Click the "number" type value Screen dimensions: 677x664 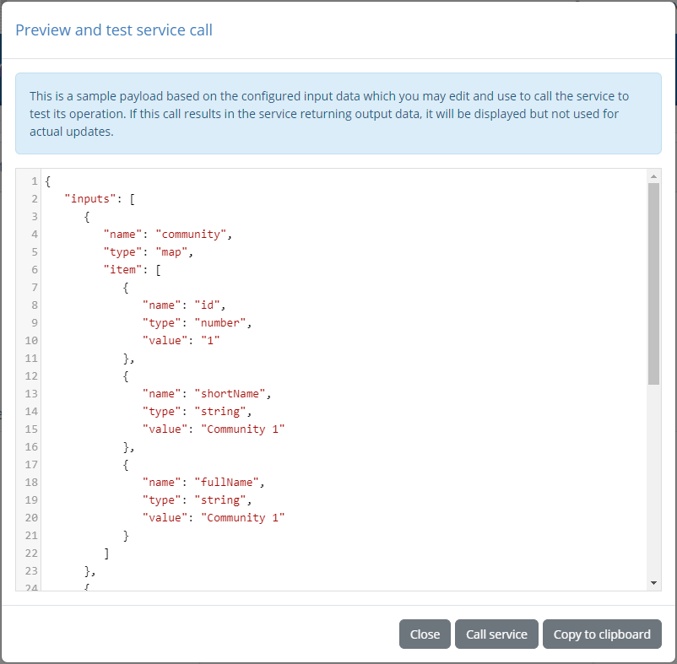(x=220, y=323)
